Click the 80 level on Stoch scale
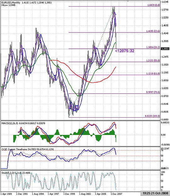 pyautogui.click(x=162, y=174)
